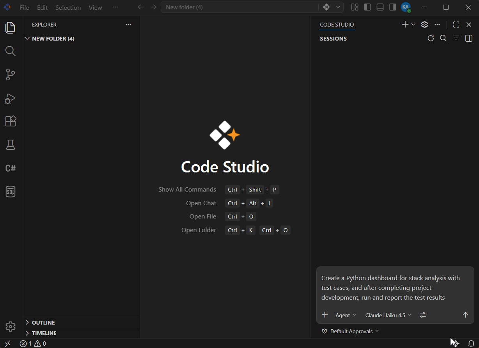Open the File menu
This screenshot has width=479, height=348.
(x=24, y=7)
